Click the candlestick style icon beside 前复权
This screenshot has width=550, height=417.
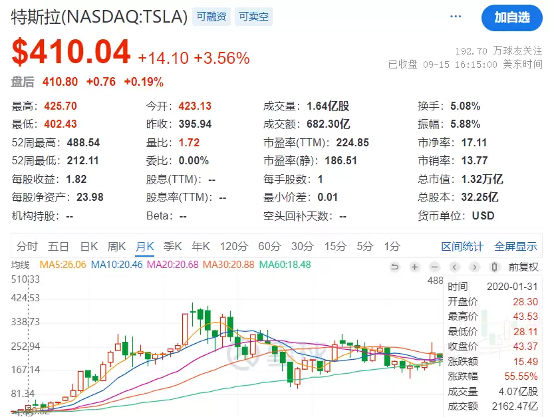494,267
